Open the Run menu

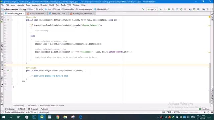pos(57,5)
